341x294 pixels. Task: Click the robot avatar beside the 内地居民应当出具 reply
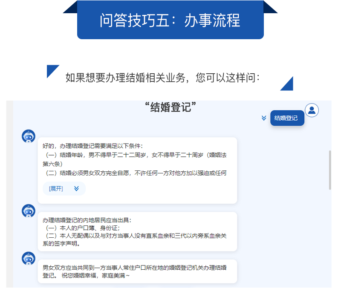29,211
